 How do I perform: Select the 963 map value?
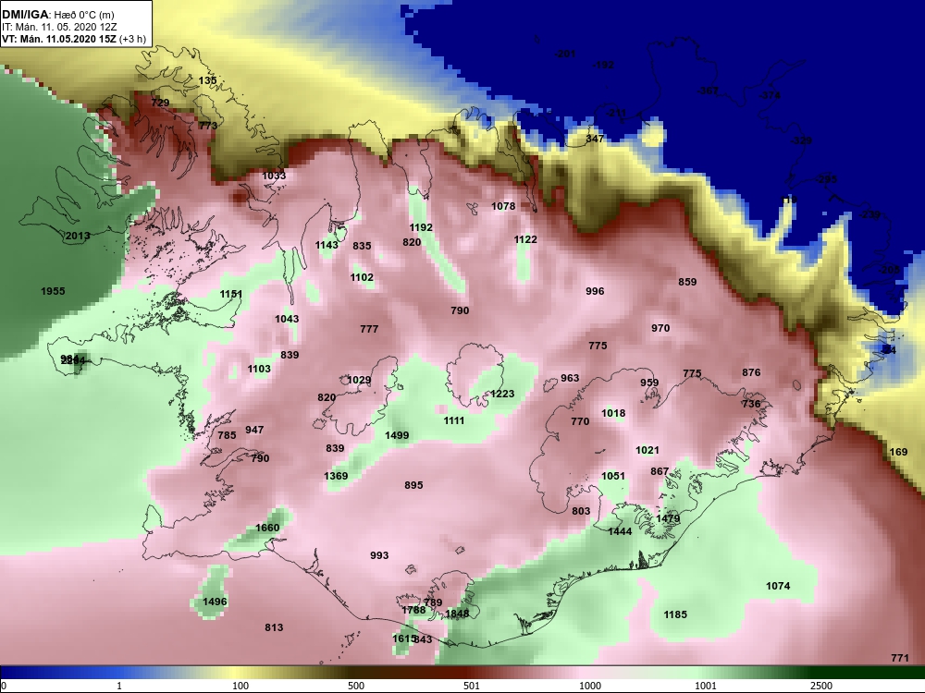click(x=570, y=378)
